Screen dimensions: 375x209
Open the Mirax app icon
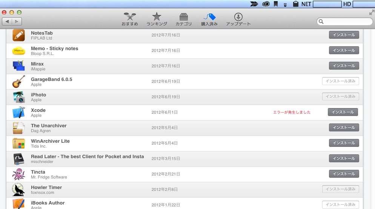point(18,66)
